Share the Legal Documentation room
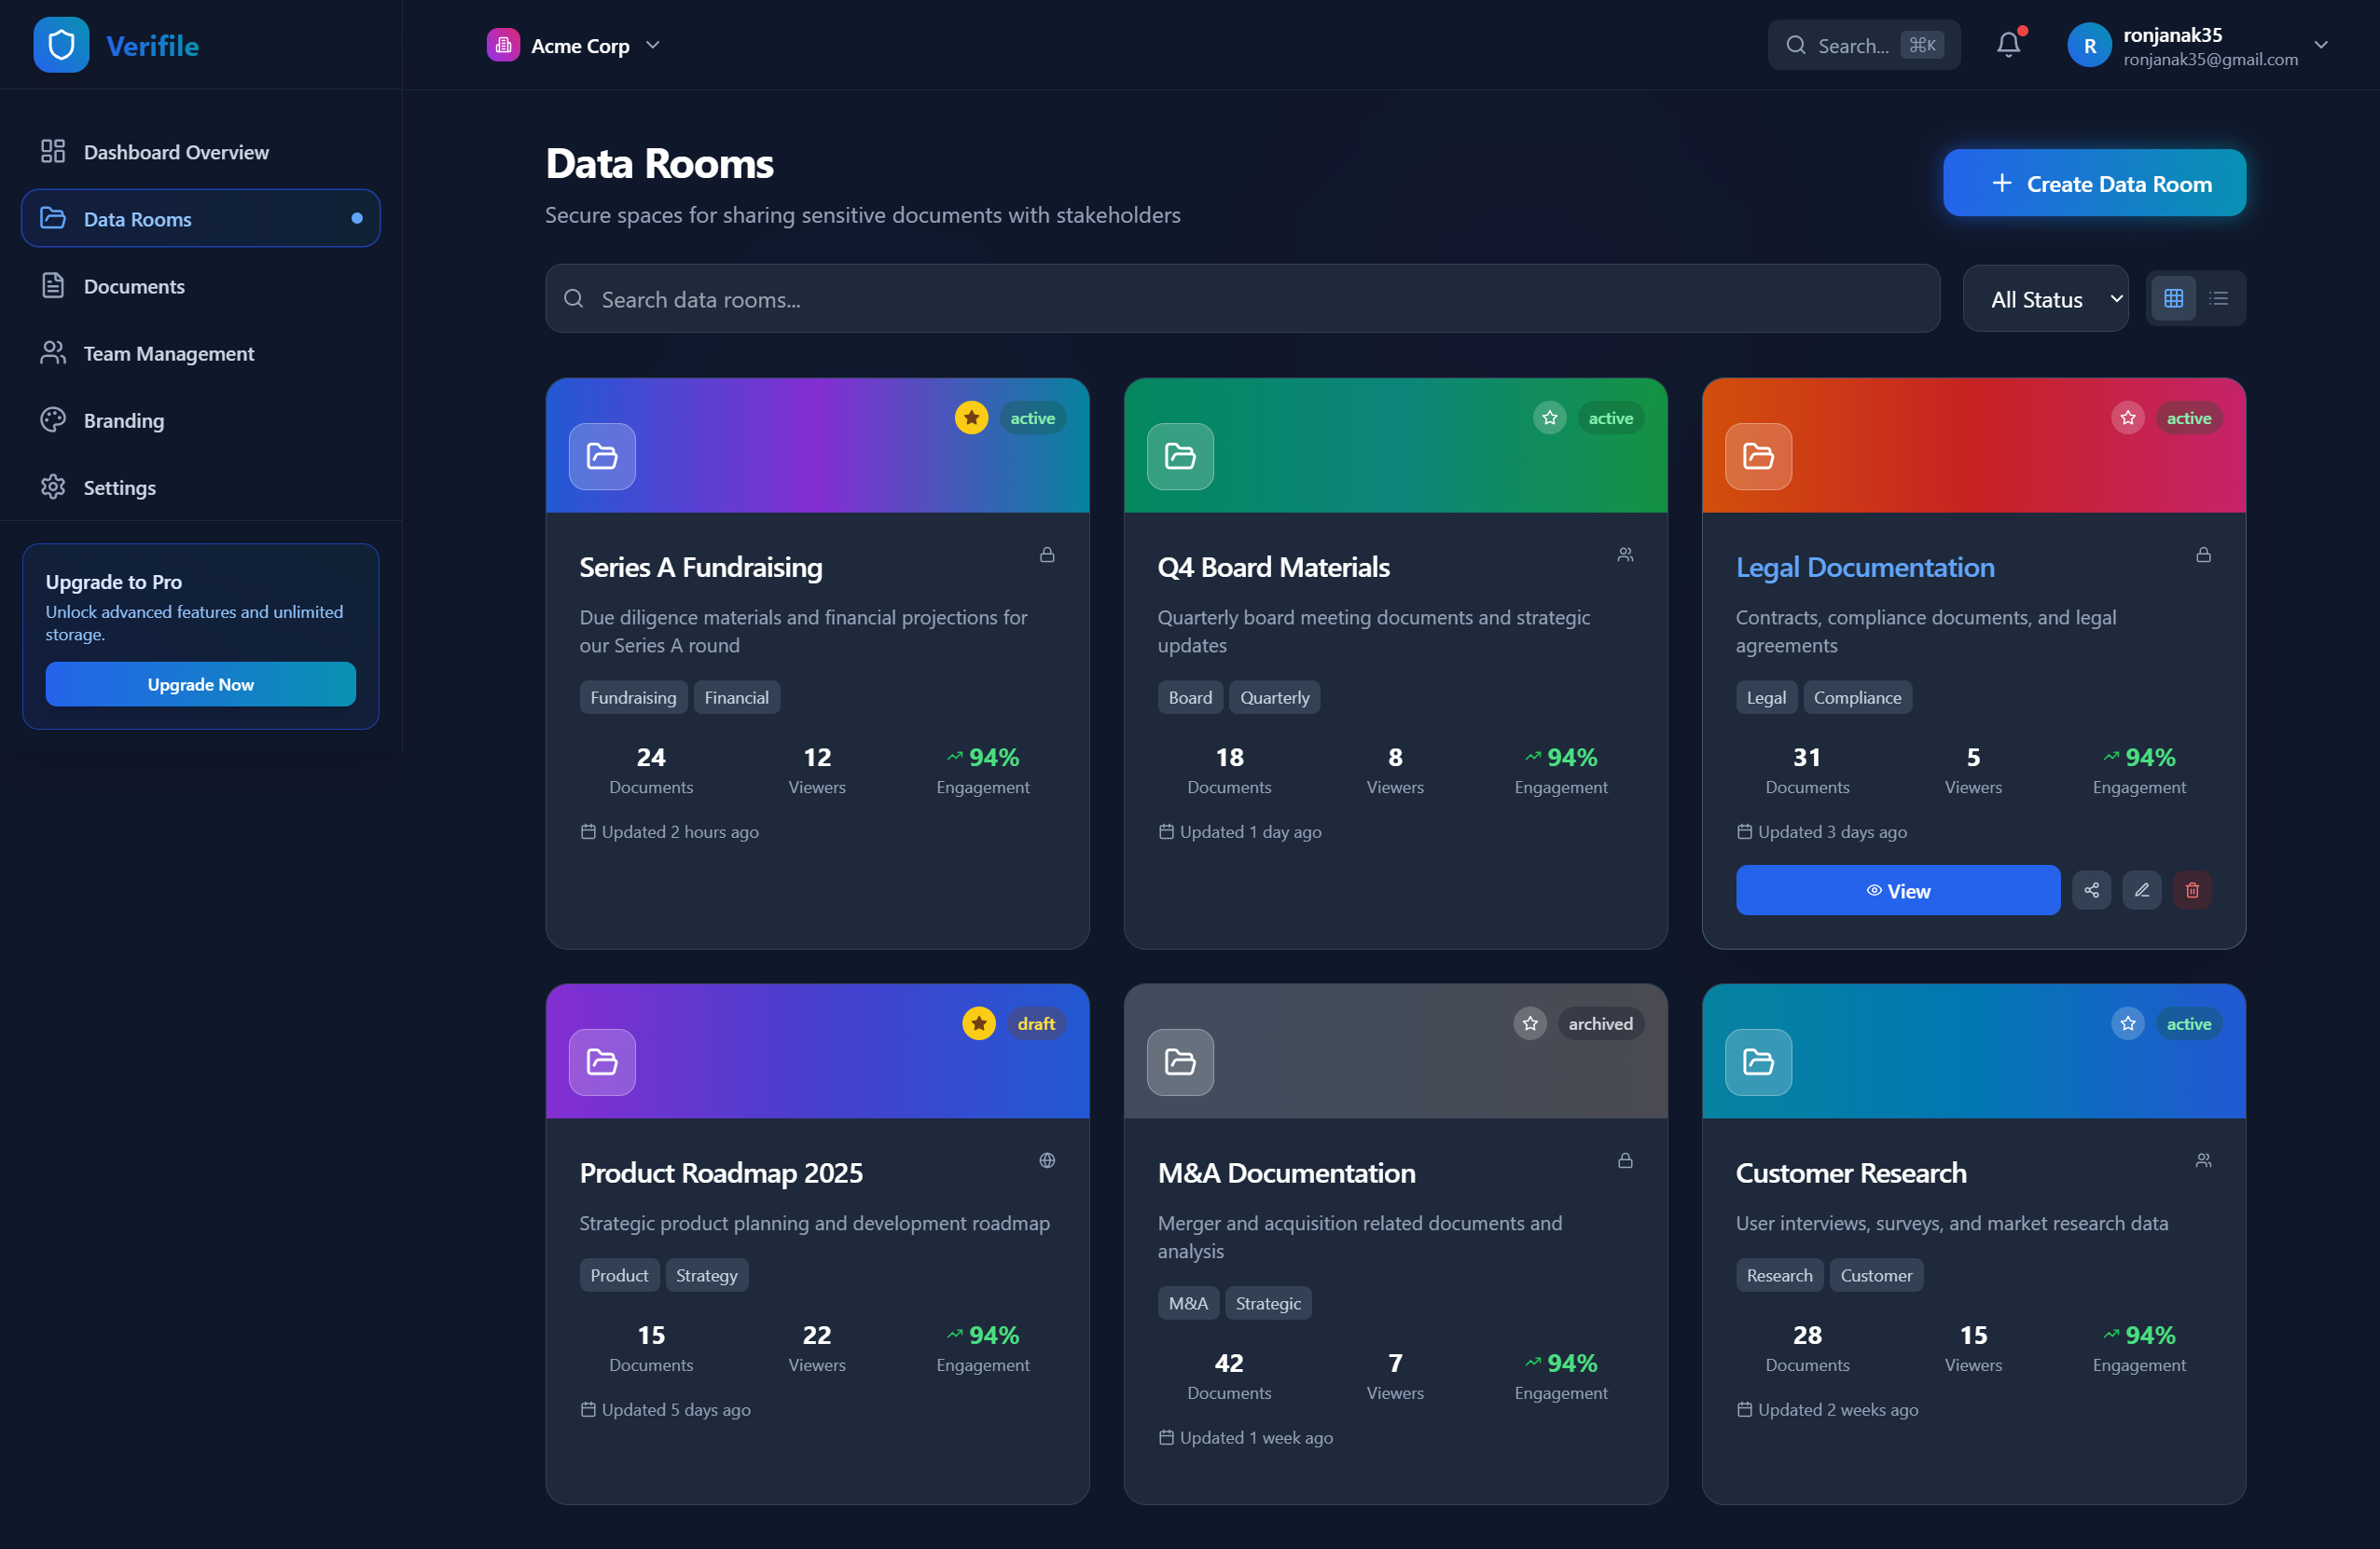Viewport: 2380px width, 1549px height. [x=2091, y=890]
